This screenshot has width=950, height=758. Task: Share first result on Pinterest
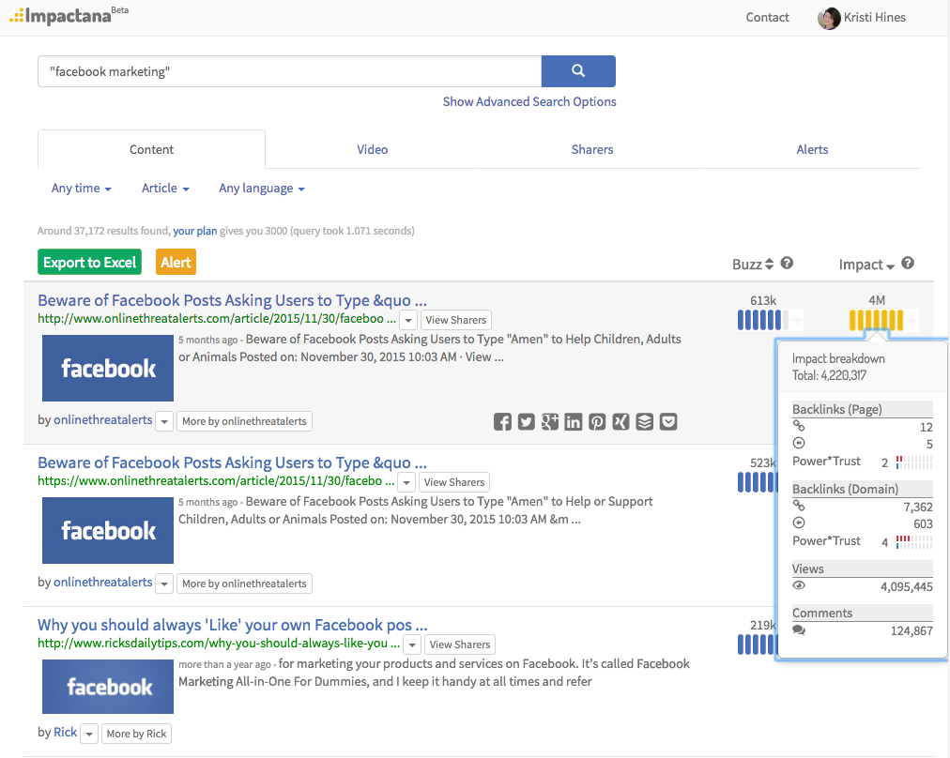pos(597,421)
